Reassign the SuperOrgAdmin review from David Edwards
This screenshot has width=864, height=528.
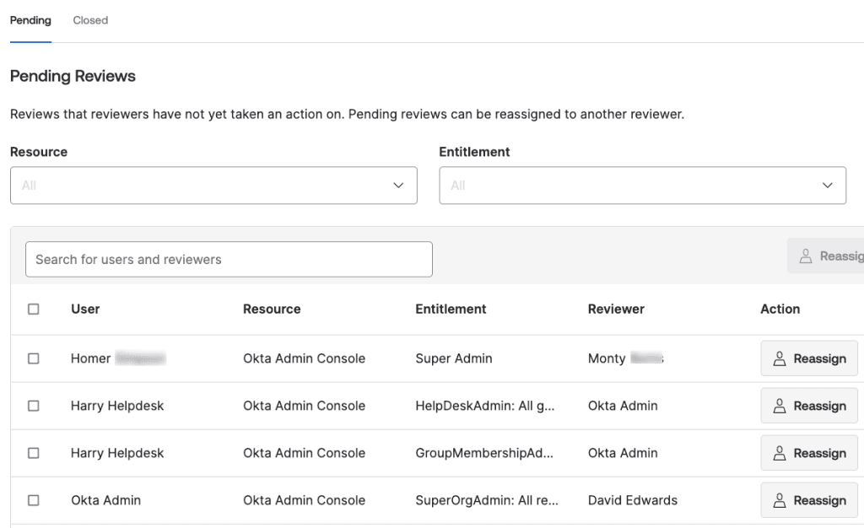point(809,500)
